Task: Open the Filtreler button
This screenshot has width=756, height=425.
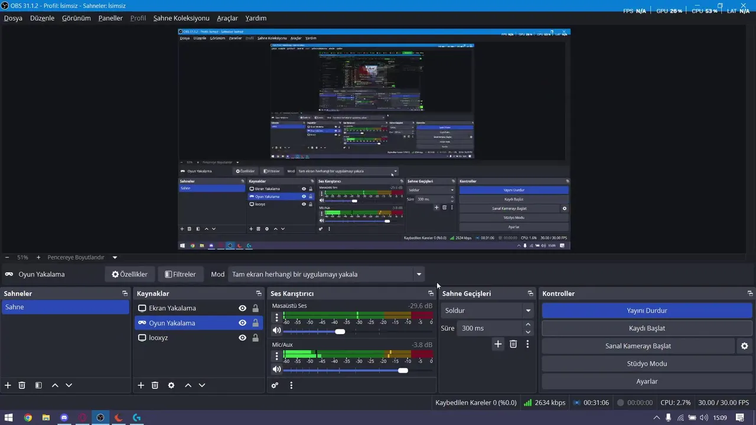Action: [x=180, y=274]
